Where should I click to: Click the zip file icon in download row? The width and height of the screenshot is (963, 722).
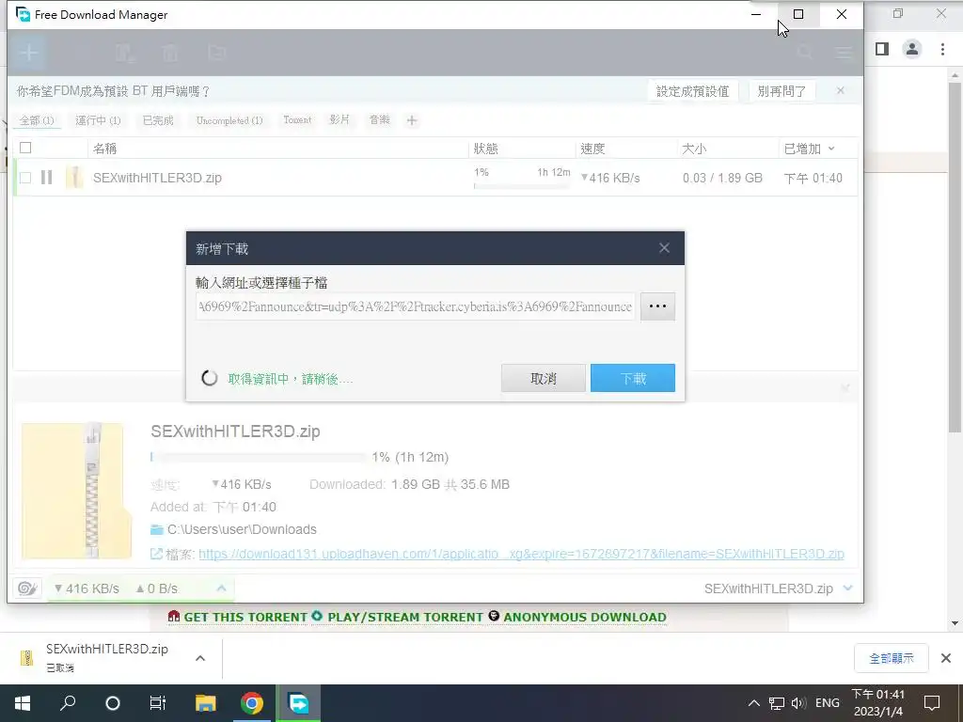click(74, 178)
